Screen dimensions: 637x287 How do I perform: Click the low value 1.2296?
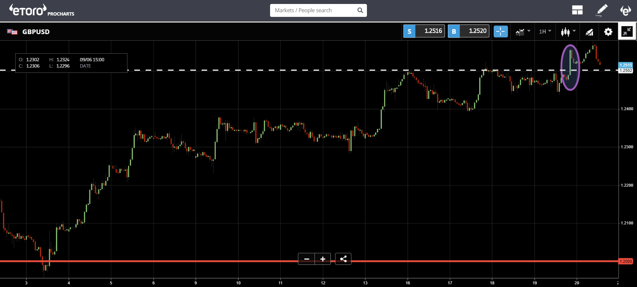click(x=63, y=66)
